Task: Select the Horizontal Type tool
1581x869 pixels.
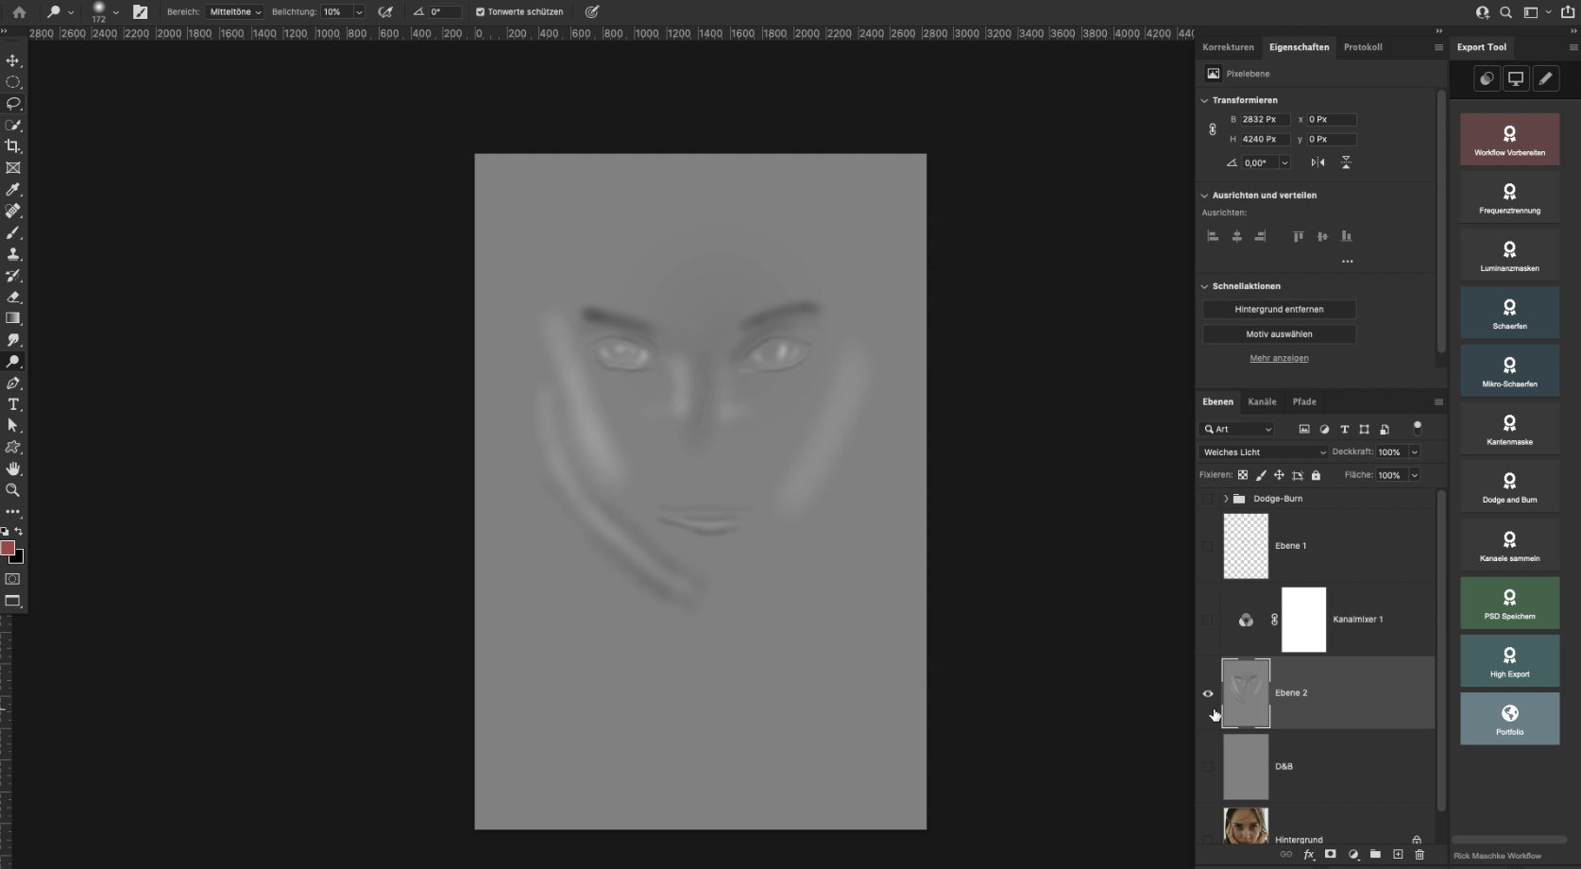Action: click(x=13, y=404)
